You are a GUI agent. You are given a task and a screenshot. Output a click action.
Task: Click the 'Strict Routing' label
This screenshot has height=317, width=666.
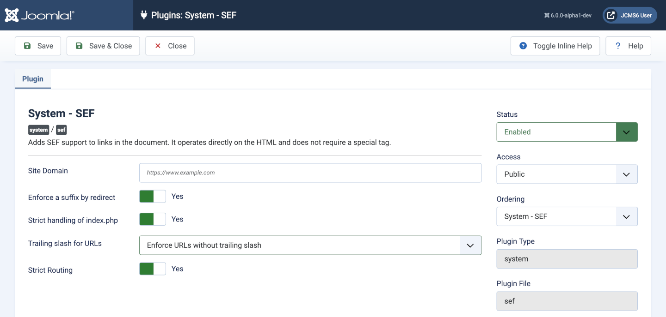tap(50, 270)
